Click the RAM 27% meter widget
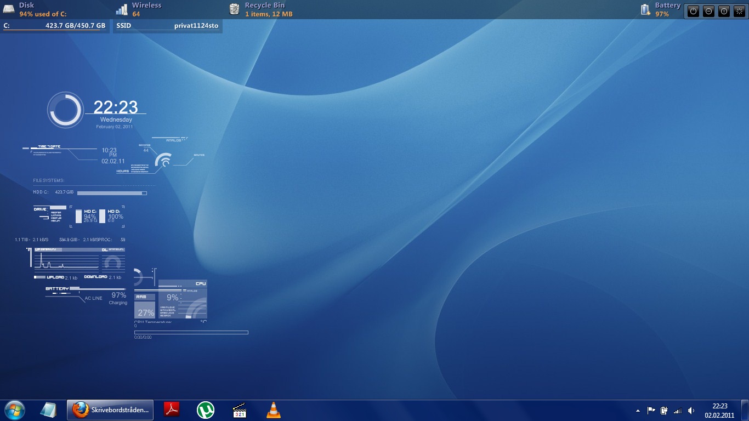 click(x=145, y=306)
